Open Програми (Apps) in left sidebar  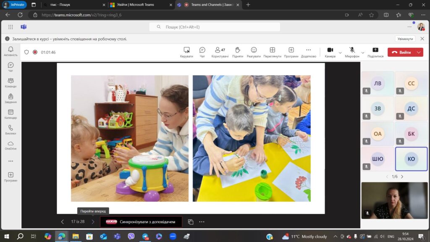[x=10, y=177]
